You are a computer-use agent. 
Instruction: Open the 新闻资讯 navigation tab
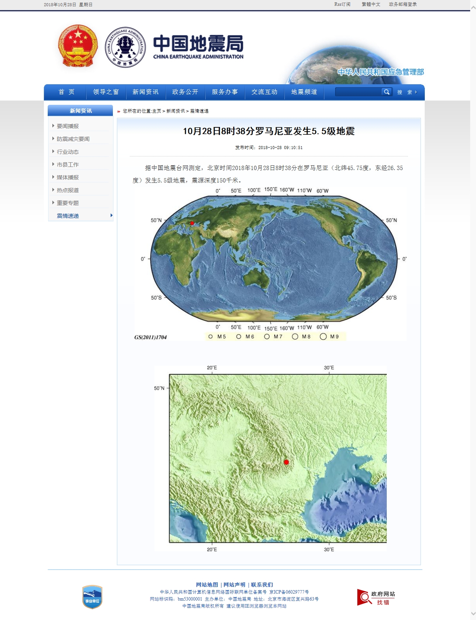coord(145,92)
